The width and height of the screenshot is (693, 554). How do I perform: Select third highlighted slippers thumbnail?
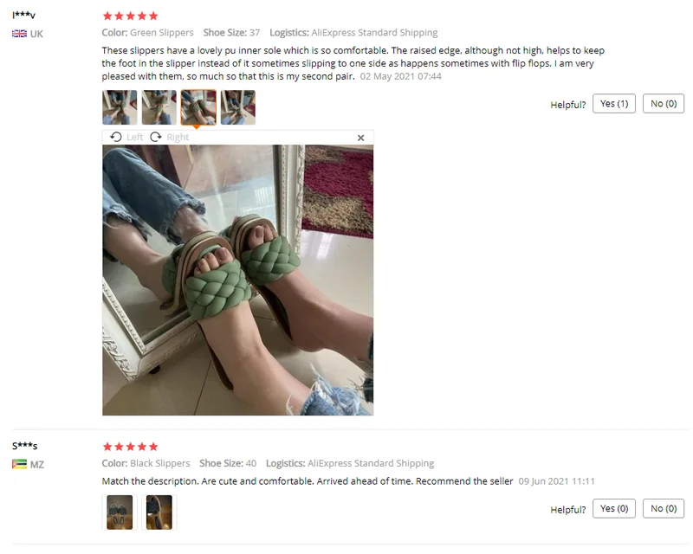(198, 107)
